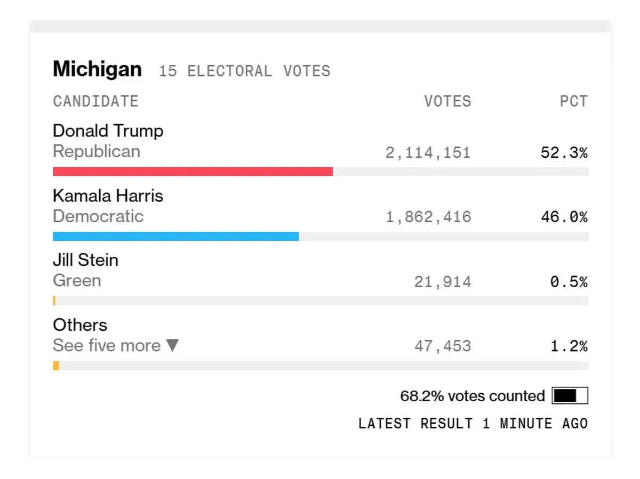Image resolution: width=640 pixels, height=479 pixels.
Task: Click the Michigan state heading
Action: pos(98,69)
